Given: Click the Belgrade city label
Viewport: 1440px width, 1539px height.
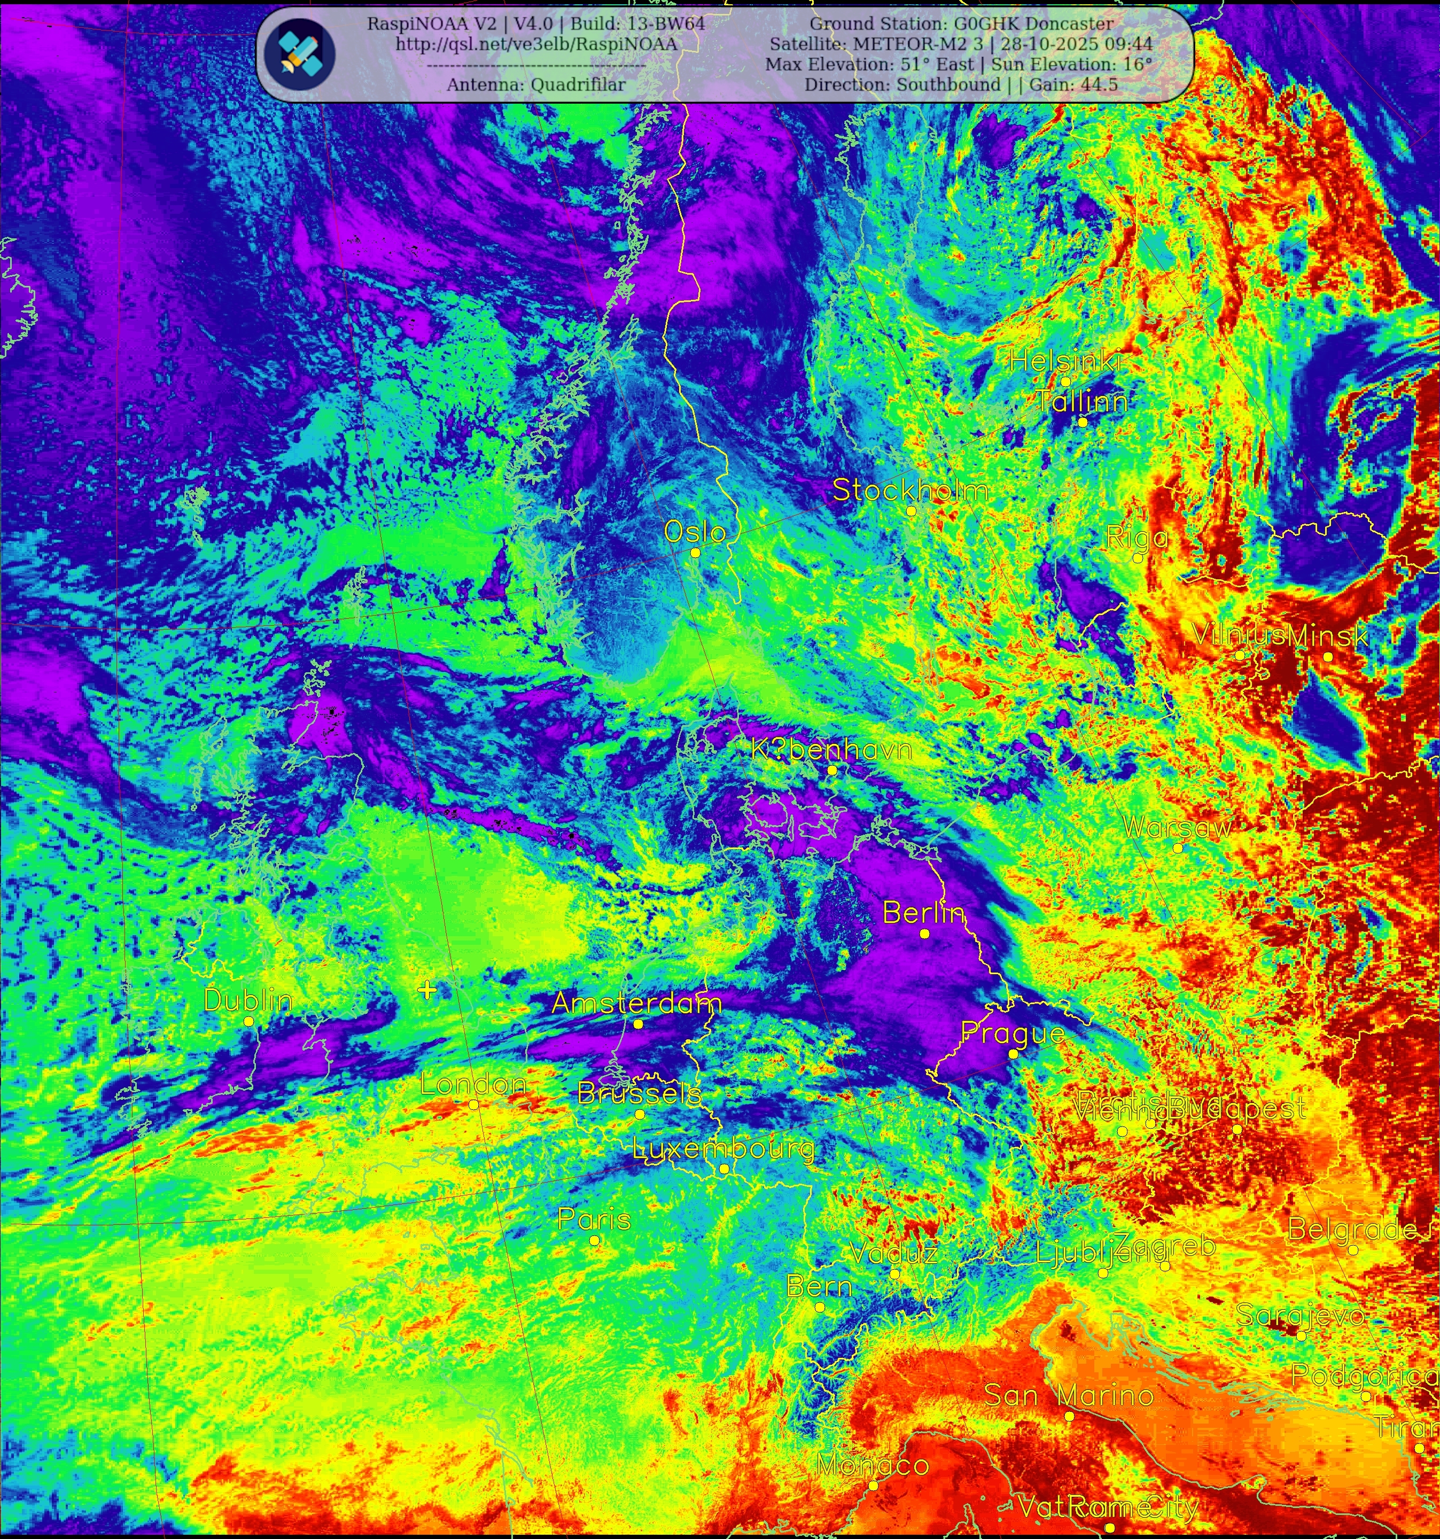Looking at the screenshot, I should pos(1352,1229).
